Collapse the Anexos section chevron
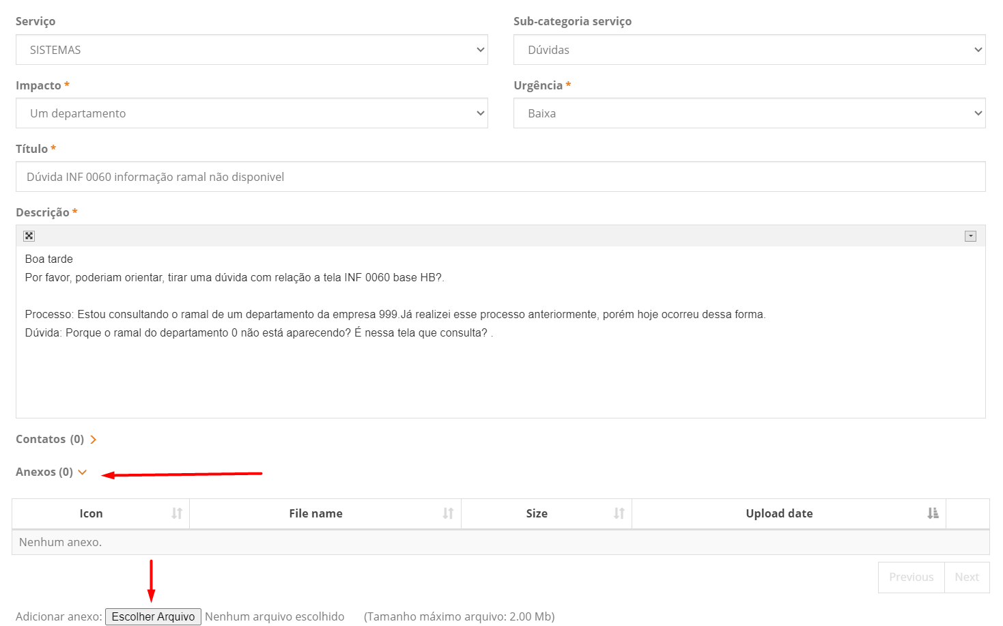1003x626 pixels. coord(83,472)
